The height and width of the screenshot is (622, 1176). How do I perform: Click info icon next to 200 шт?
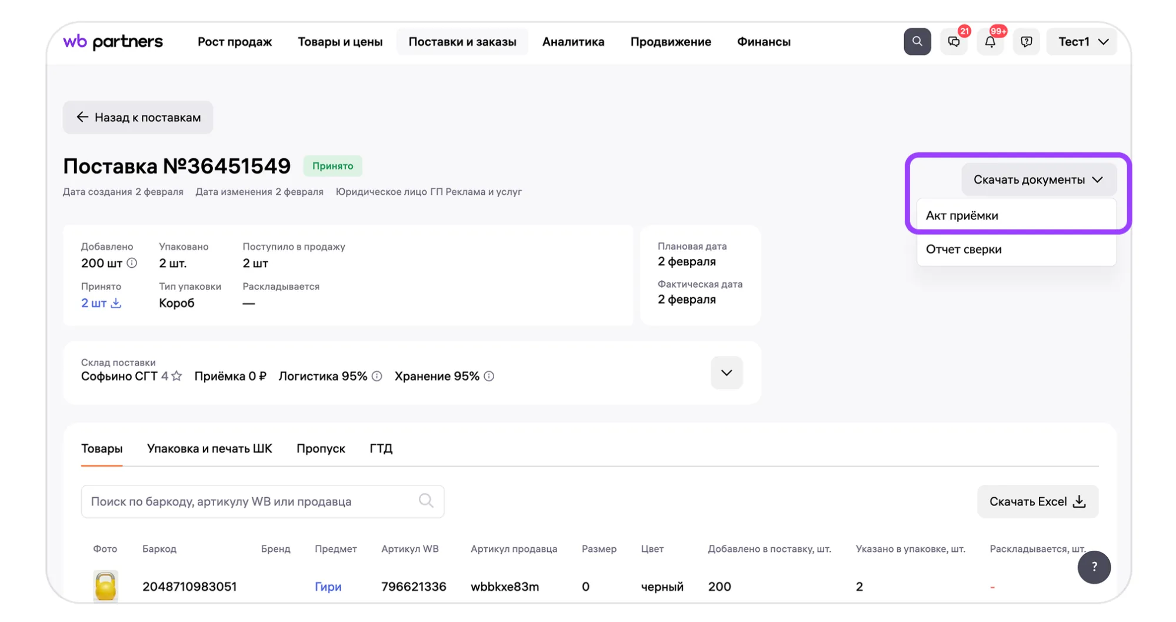pyautogui.click(x=132, y=263)
